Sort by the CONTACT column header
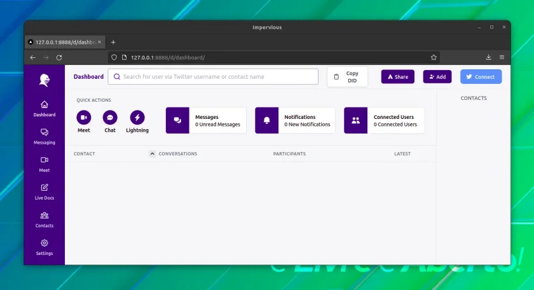Screen dimensions: 534x290 click(84, 154)
